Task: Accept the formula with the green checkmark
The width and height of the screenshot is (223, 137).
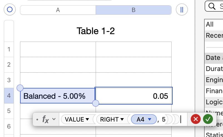Action: (x=208, y=120)
